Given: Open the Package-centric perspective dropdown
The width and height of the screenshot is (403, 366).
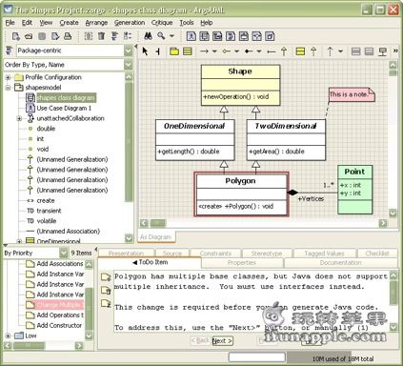Looking at the screenshot, I should pos(129,51).
